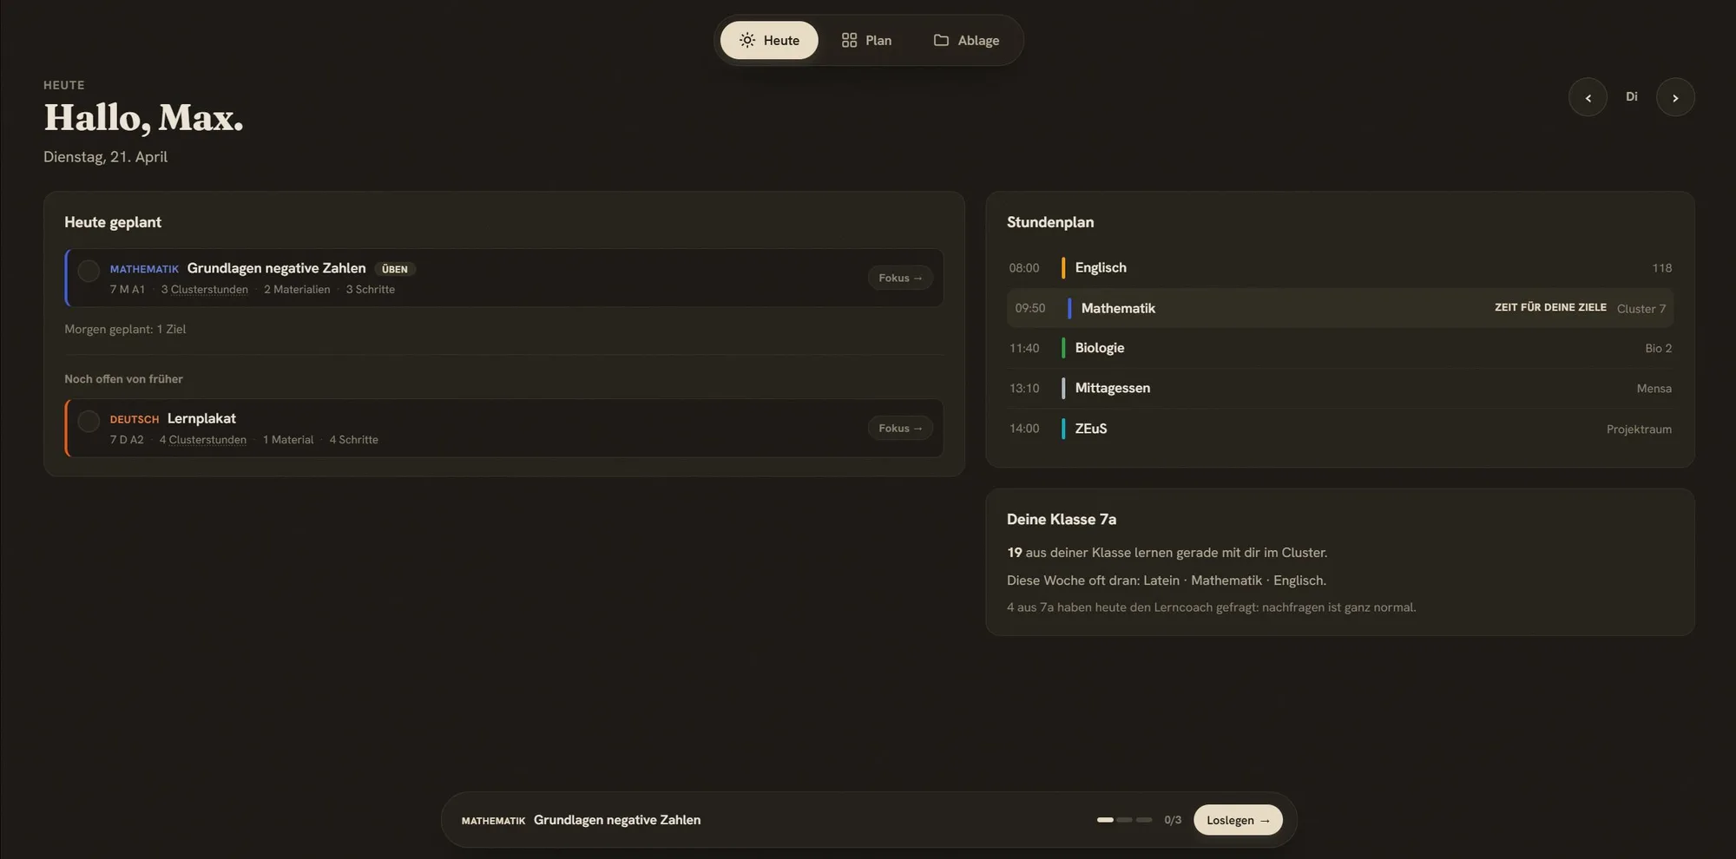Switch to the Heute tab
Viewport: 1736px width, 859px height.
769,40
